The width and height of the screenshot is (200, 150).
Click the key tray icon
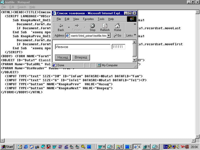tap(170, 147)
